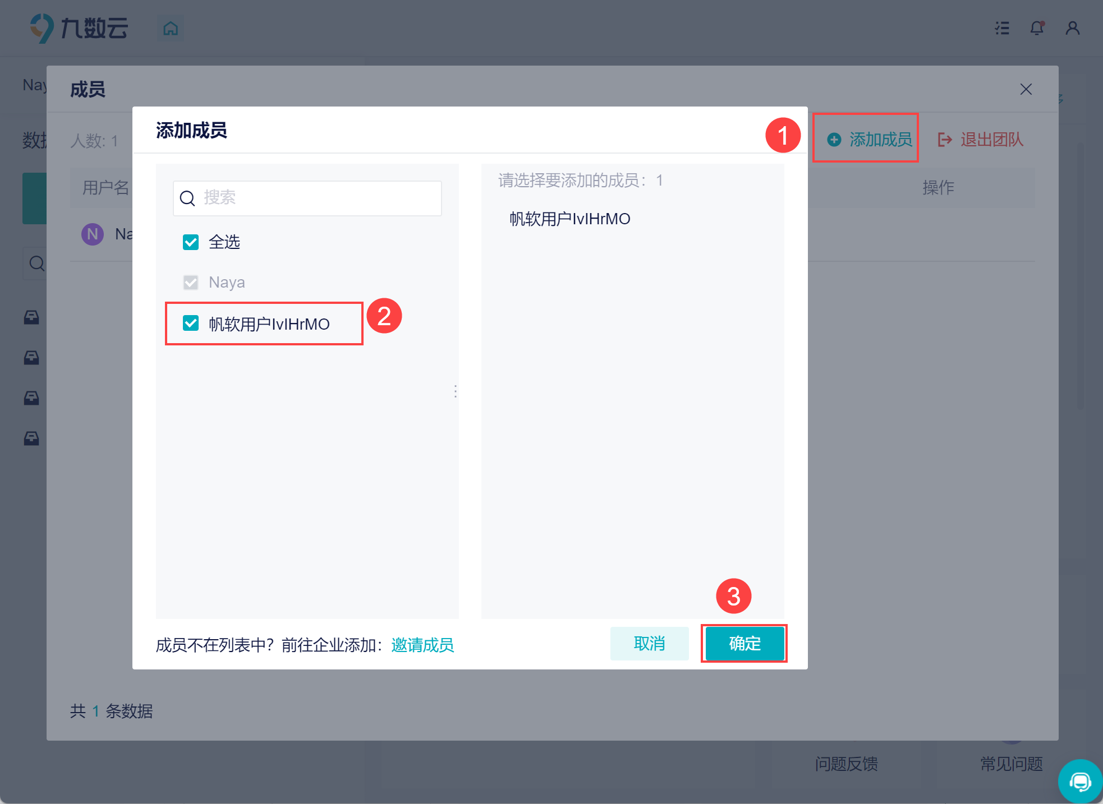
Task: Click the 添加成员 button behind dialog
Action: (x=870, y=139)
